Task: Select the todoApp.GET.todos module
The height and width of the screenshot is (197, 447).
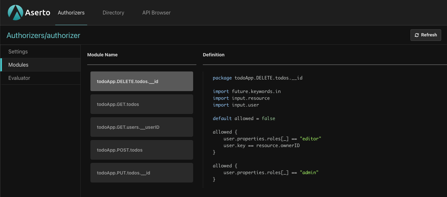Action: tap(141, 104)
